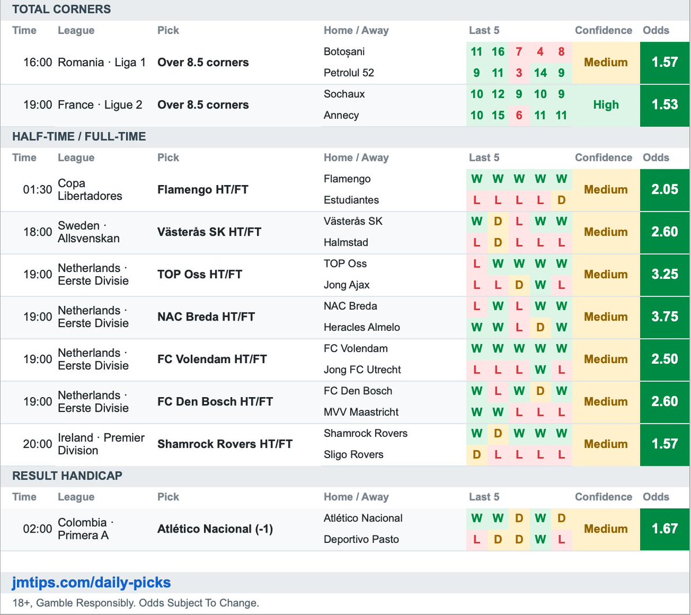Click the Last 5 header in Result Handicap table

point(484,497)
